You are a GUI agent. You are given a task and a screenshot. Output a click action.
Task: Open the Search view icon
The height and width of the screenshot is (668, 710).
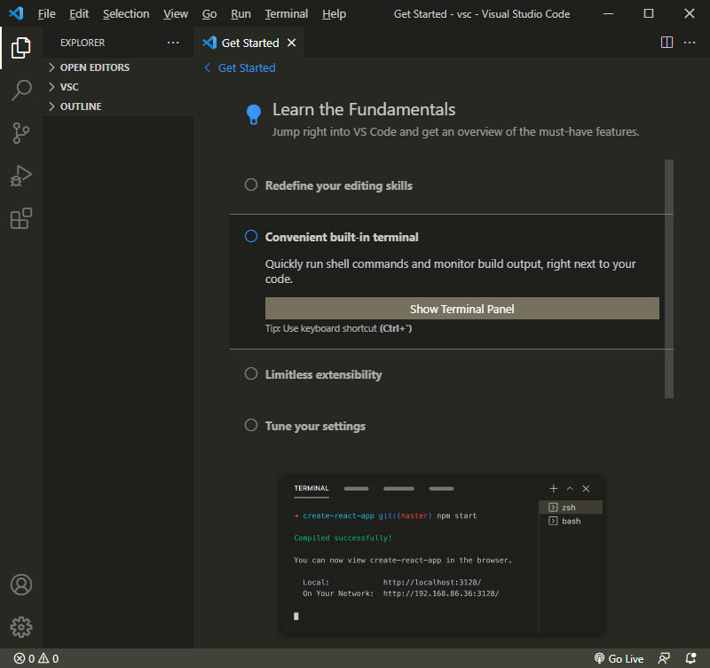(x=20, y=90)
